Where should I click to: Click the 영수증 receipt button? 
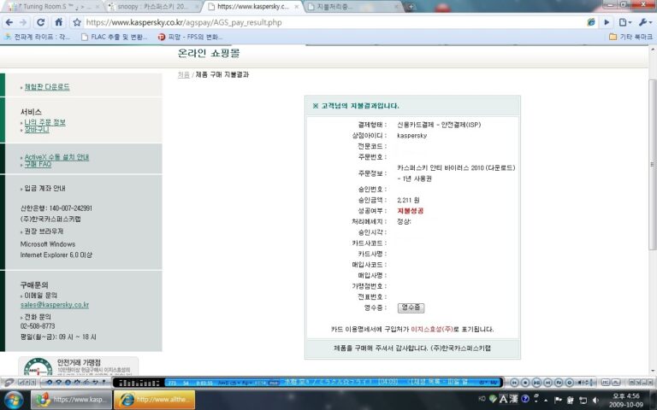pos(411,307)
